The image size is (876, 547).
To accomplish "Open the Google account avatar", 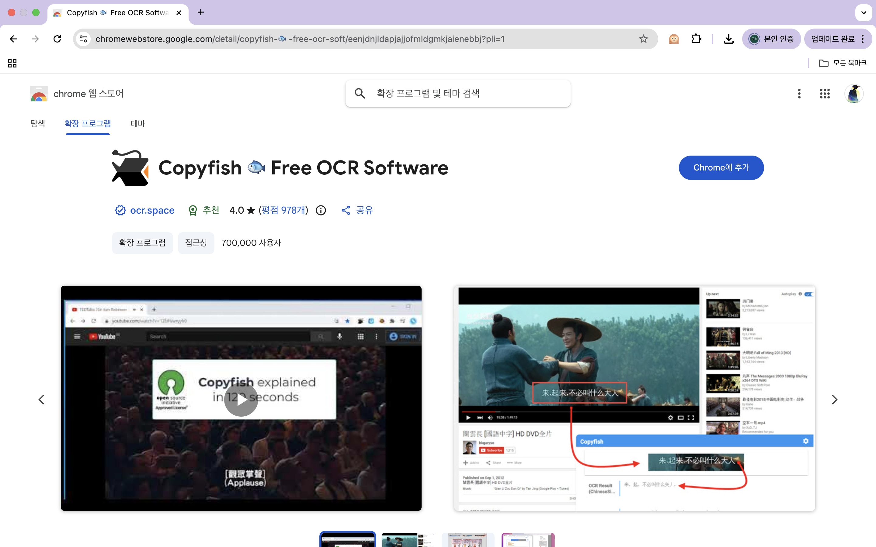I will pyautogui.click(x=854, y=94).
